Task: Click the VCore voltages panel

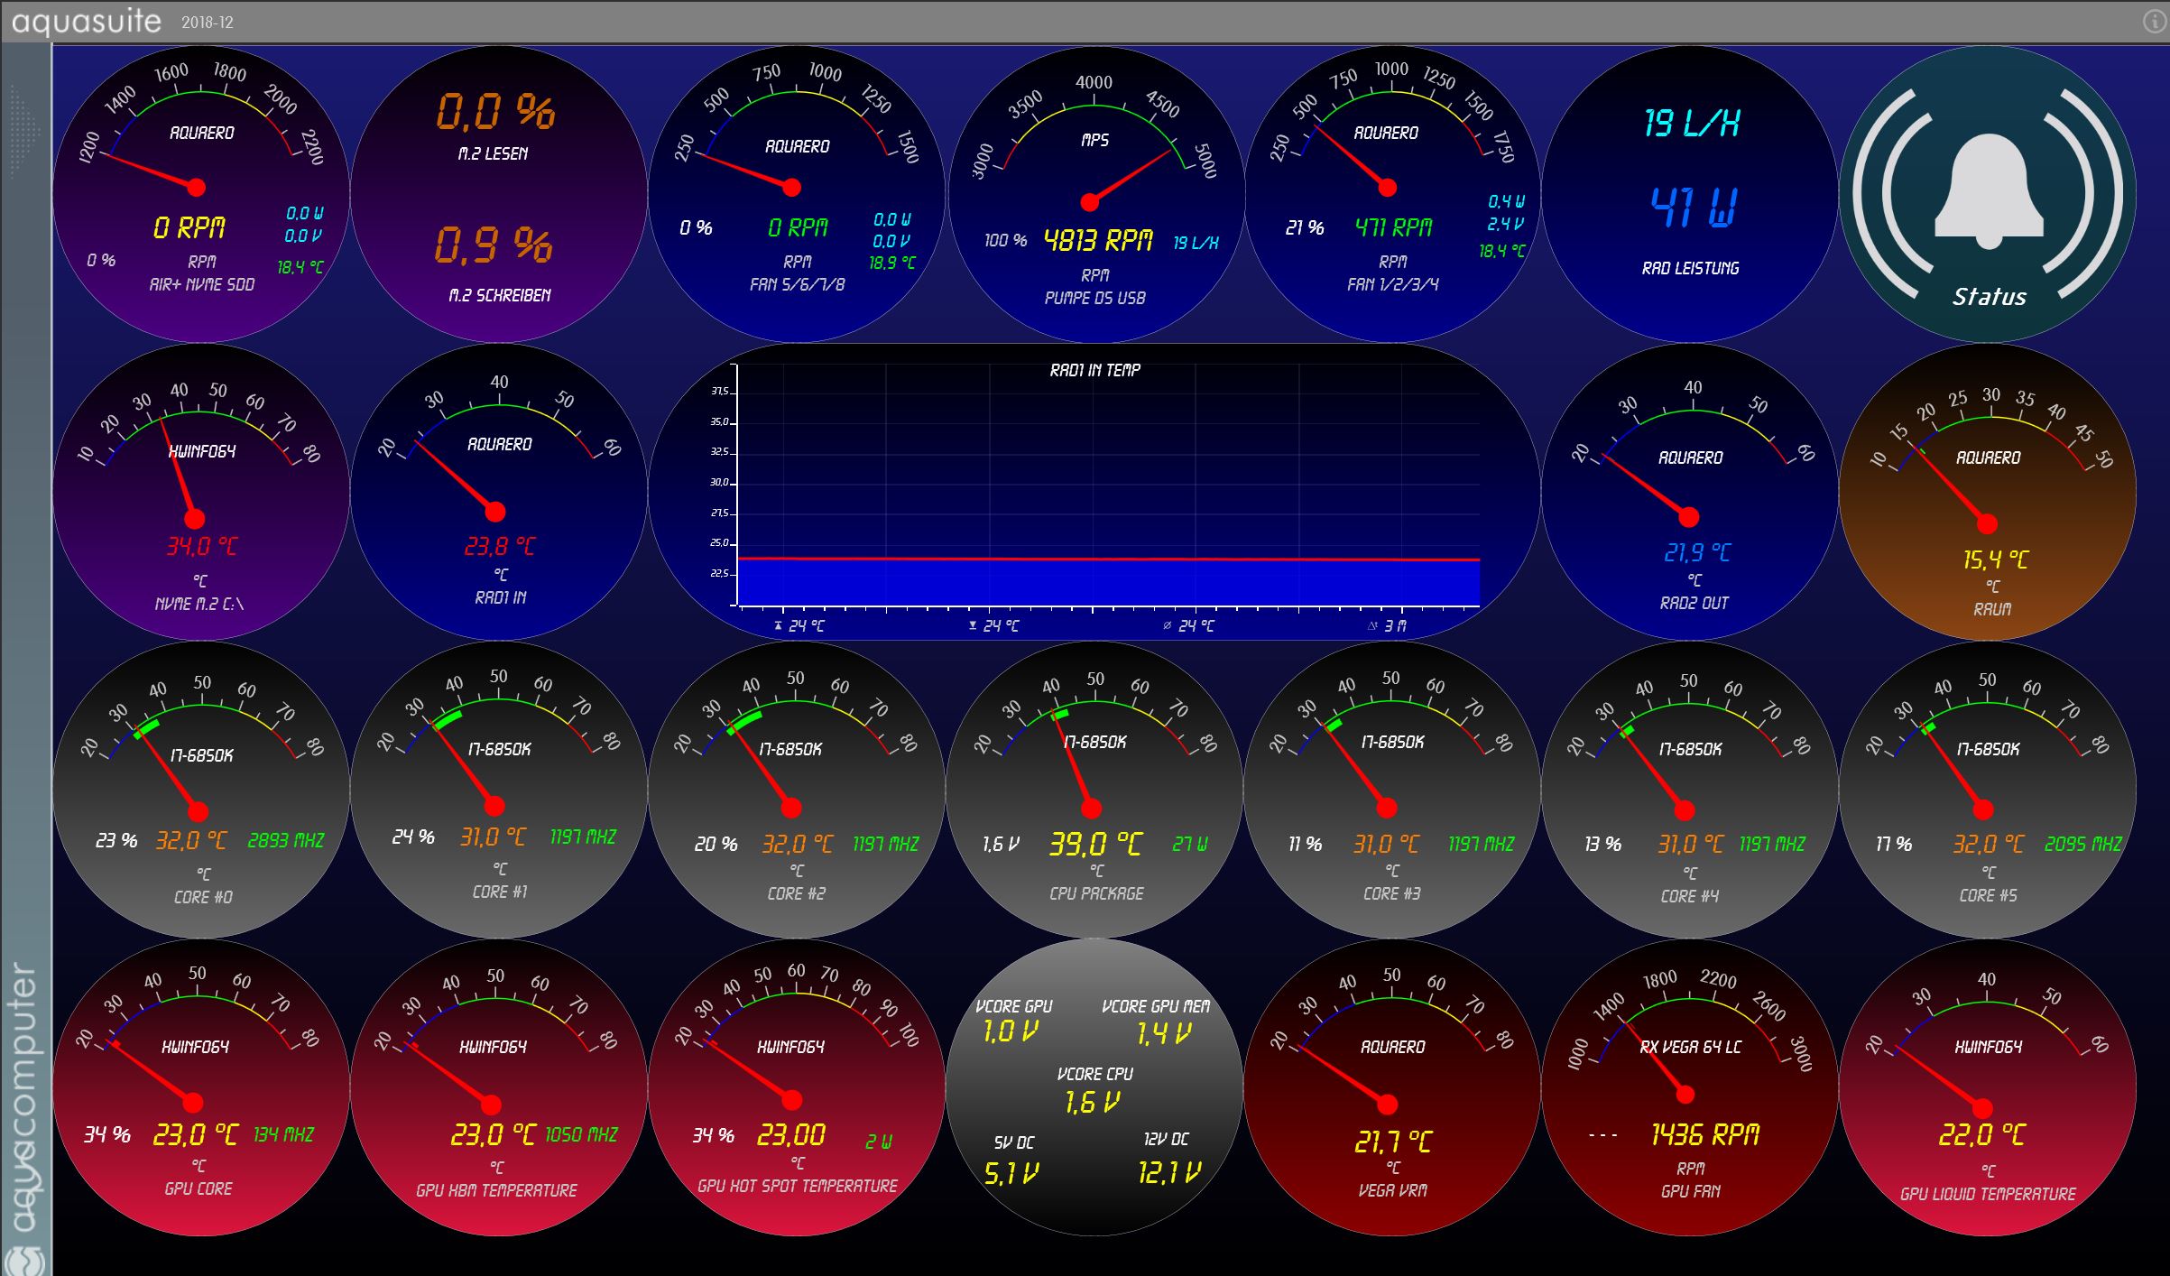Action: [1094, 1087]
